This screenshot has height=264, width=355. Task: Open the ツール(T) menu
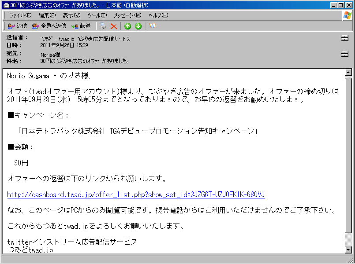(97, 15)
